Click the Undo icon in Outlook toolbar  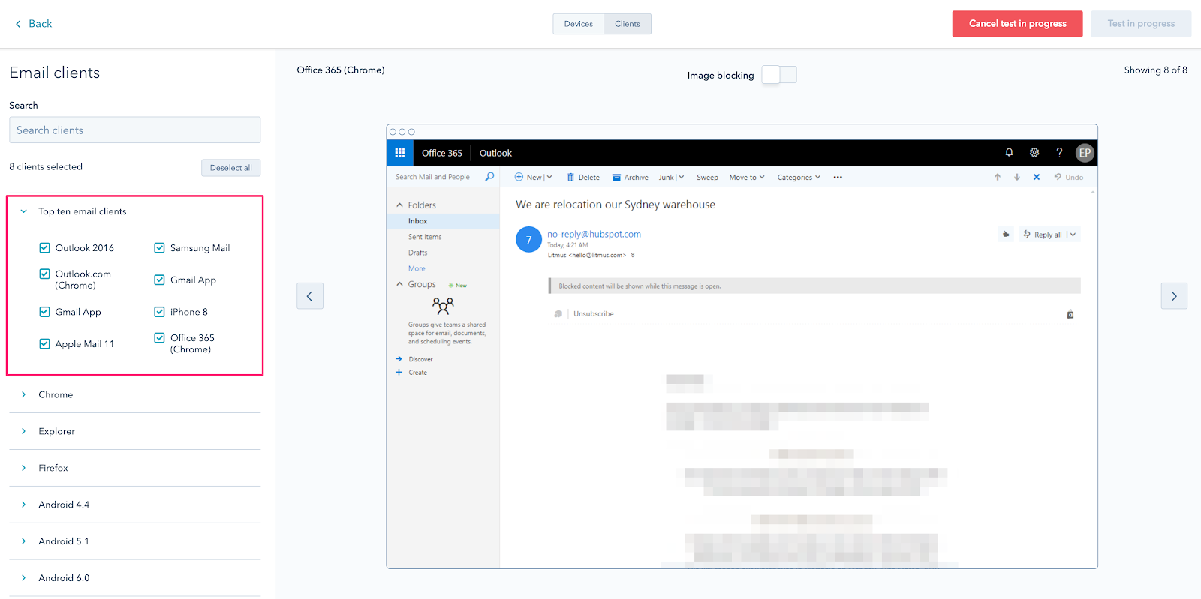[x=1058, y=177]
